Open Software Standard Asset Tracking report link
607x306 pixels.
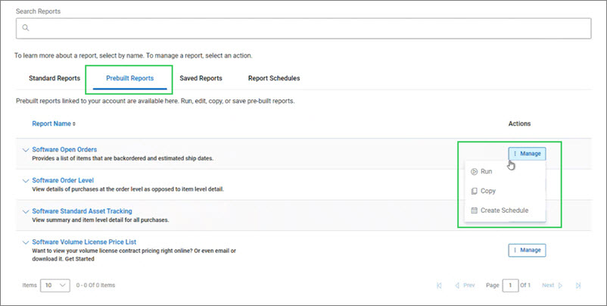pos(82,211)
